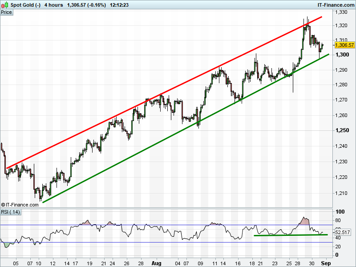
Task: Click the 19 date on time axis
Action: (90, 263)
